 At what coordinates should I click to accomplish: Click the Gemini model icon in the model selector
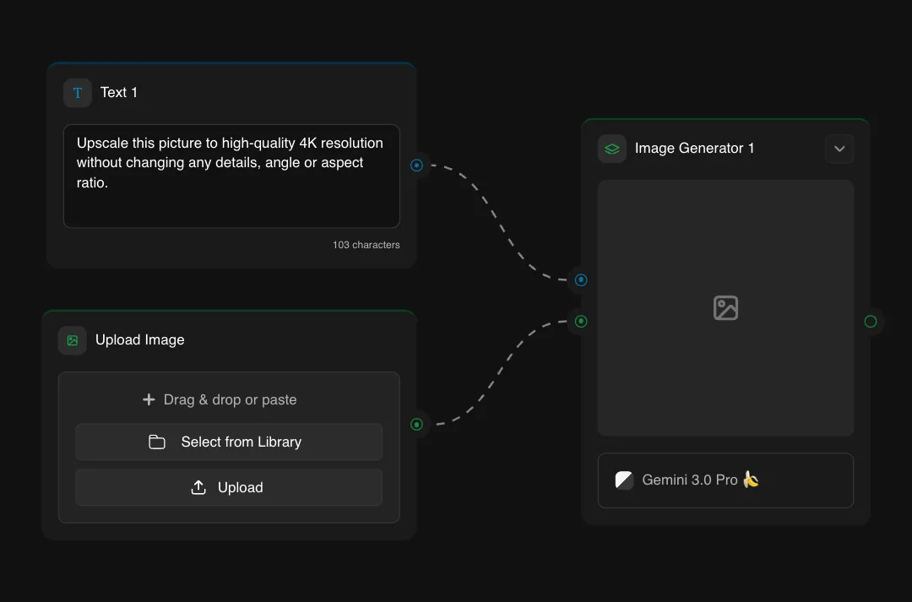(623, 480)
